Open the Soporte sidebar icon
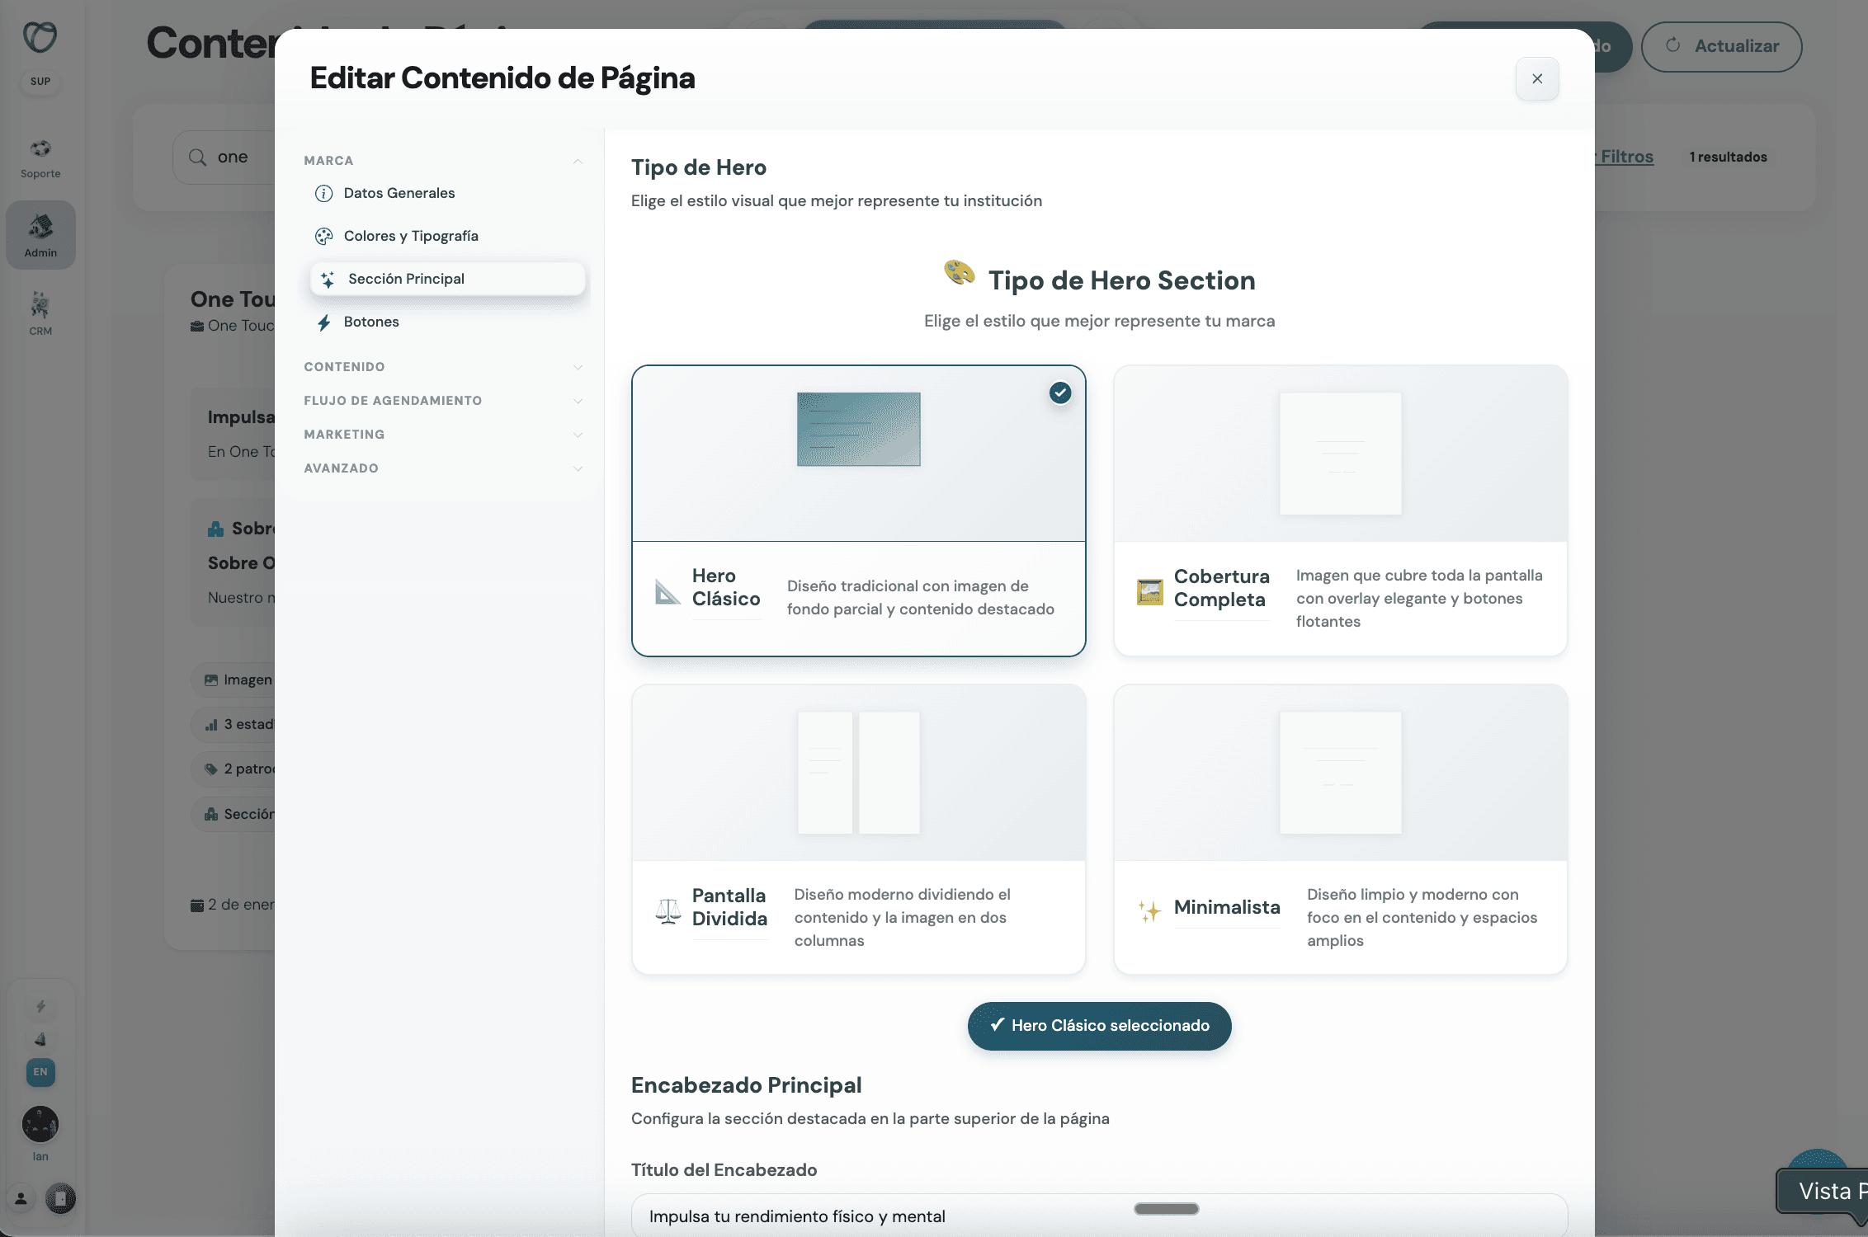 pyautogui.click(x=40, y=158)
